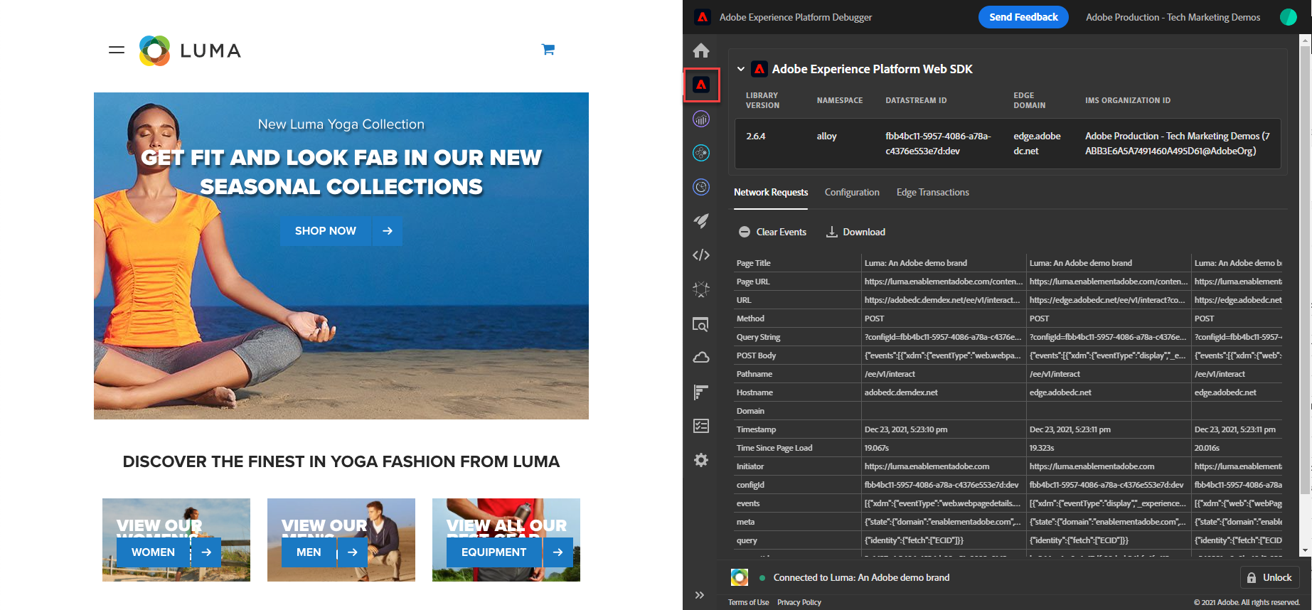Viewport: 1312px width, 610px height.
Task: Select the 'alloy' namespace value
Action: click(826, 136)
